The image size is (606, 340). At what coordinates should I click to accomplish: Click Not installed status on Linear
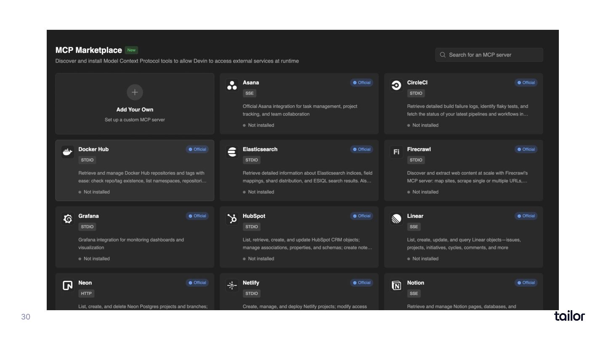click(423, 259)
